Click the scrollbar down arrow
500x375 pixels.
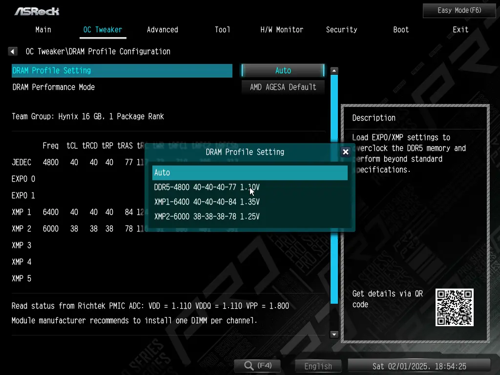pyautogui.click(x=334, y=334)
